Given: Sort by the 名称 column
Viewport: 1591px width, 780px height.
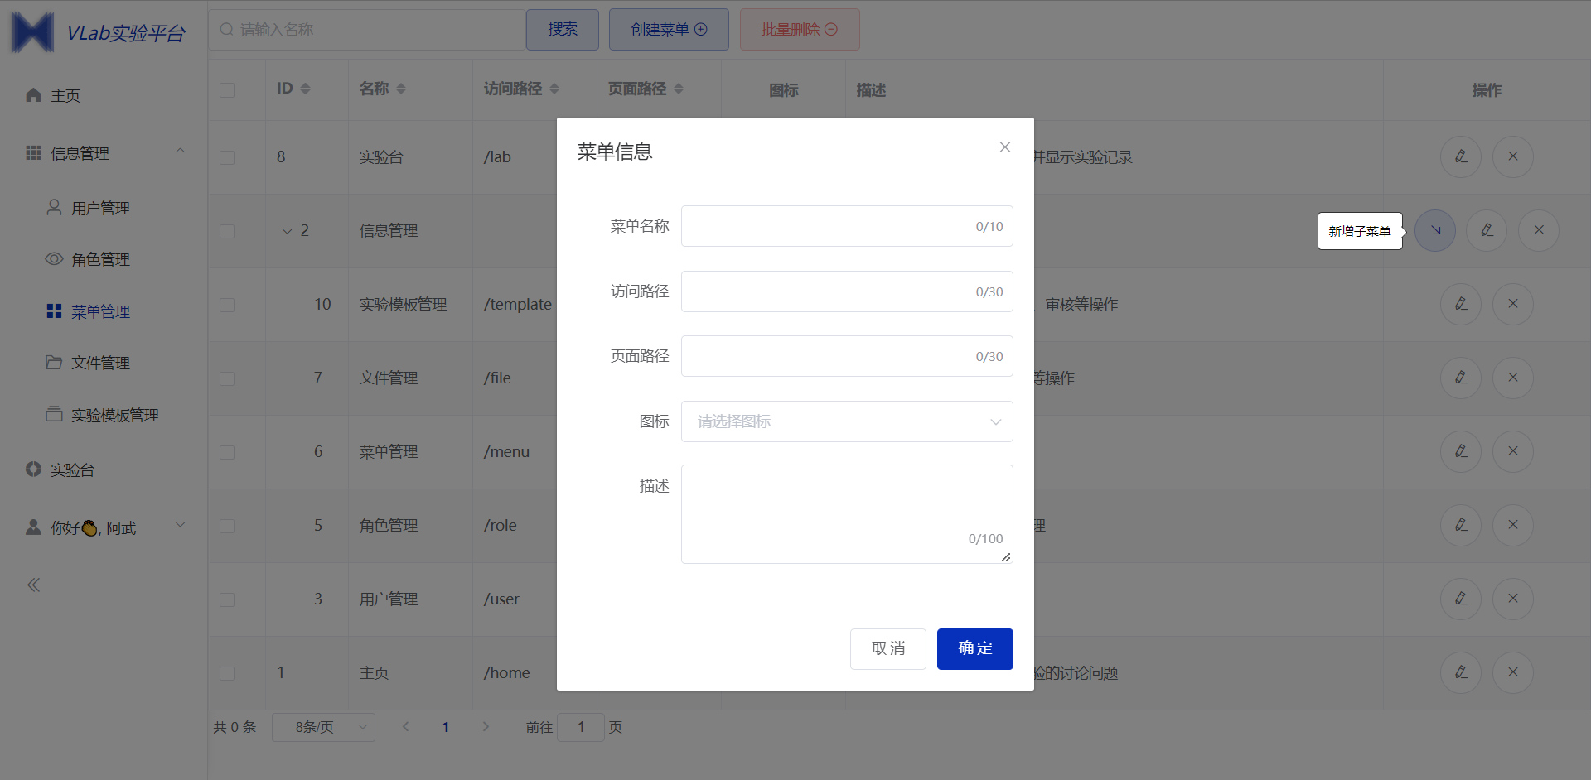Looking at the screenshot, I should pyautogui.click(x=401, y=89).
